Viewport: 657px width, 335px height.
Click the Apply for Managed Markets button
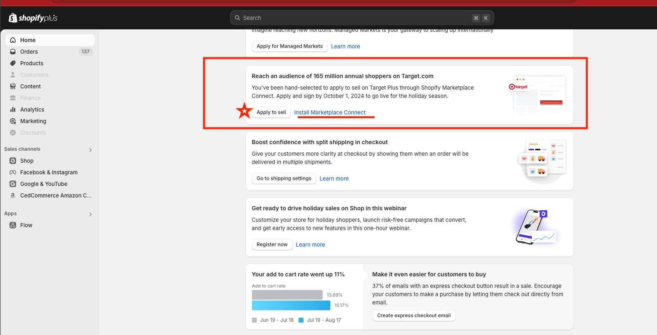pos(289,46)
